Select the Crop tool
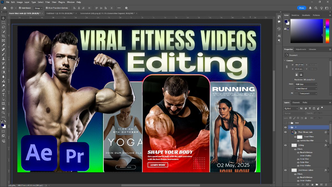This screenshot has width=332, height=187. coord(3,36)
